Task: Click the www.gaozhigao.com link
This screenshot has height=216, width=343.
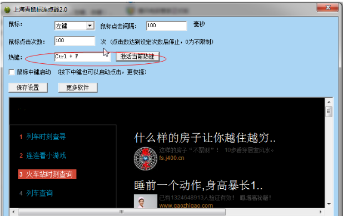Action: point(186,205)
